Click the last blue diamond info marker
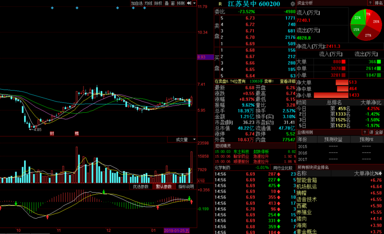The height and width of the screenshot is (234, 384). [144, 8]
